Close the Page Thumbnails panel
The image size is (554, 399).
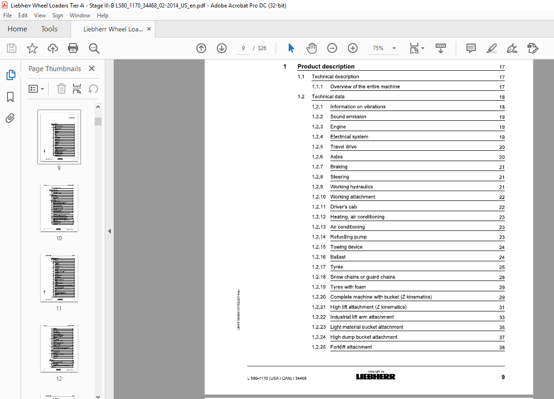[x=92, y=69]
